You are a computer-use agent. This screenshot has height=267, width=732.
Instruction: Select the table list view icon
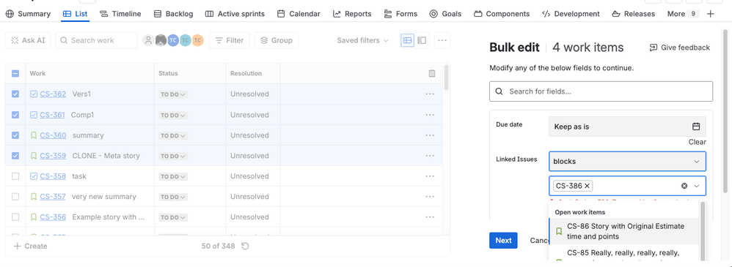(x=408, y=40)
